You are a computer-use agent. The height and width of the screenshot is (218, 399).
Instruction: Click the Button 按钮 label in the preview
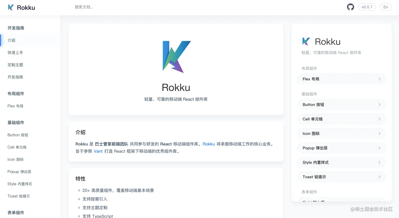tap(313, 105)
